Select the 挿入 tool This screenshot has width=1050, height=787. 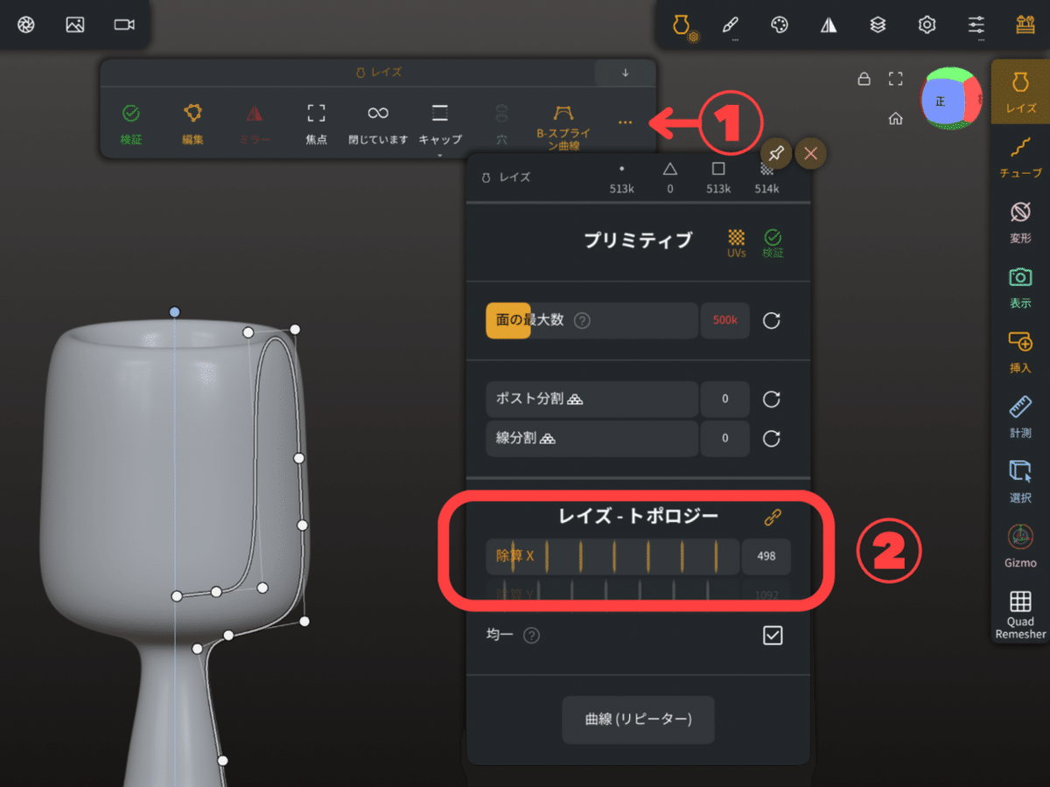click(x=1020, y=352)
